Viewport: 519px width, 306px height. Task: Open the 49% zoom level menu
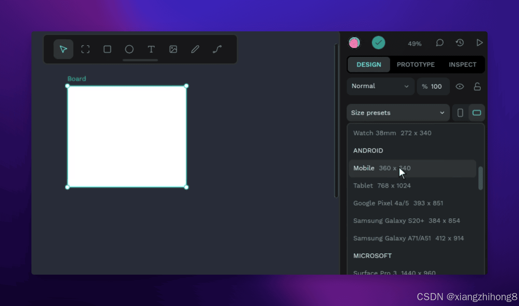coord(415,44)
